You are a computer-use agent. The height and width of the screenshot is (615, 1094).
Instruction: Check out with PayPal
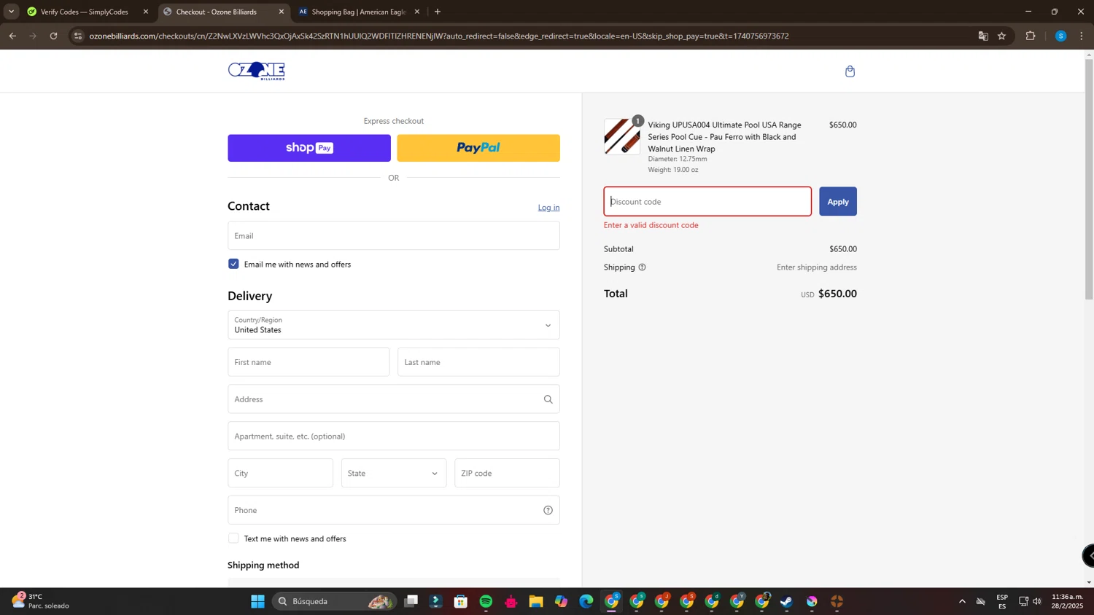click(478, 148)
